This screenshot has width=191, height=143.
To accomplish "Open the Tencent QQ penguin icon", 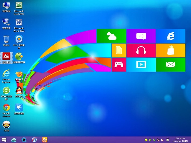I will point(19,90).
